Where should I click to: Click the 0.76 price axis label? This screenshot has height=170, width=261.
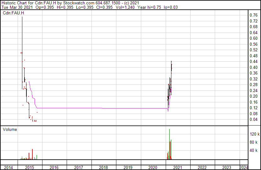click(x=253, y=15)
